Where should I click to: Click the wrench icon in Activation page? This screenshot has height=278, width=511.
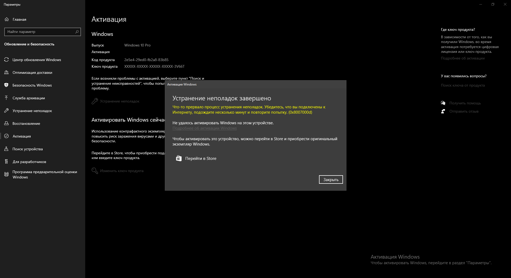(95, 101)
